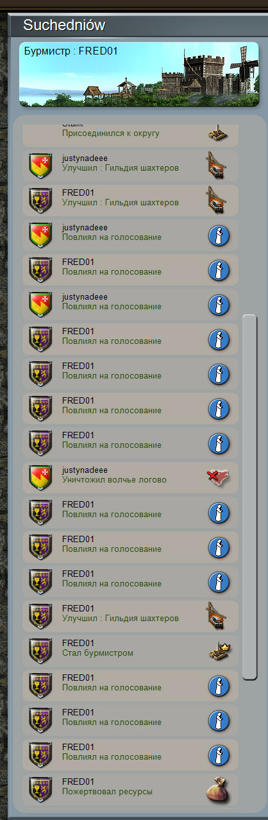Screen dimensions: 268x820
Task: Click the guild upgrade icon directly above 'Стал бурмистром'
Action: point(217,616)
